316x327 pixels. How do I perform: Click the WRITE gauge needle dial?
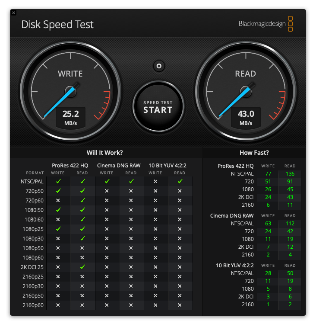70,91
